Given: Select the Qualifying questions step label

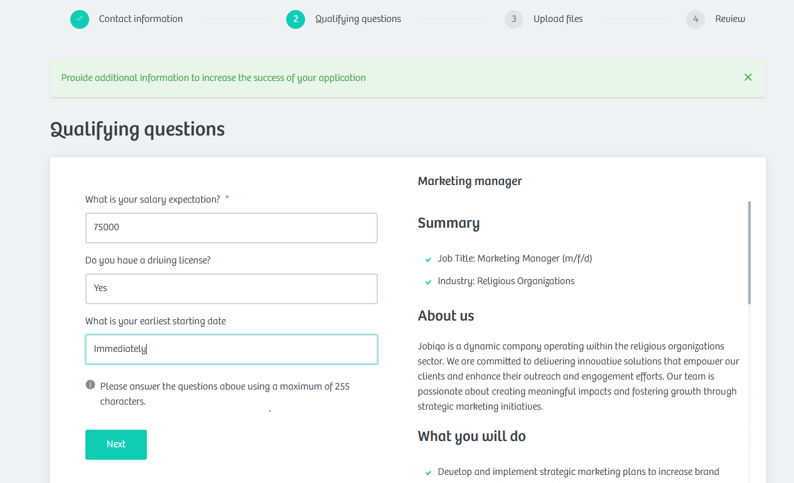Looking at the screenshot, I should [x=358, y=19].
